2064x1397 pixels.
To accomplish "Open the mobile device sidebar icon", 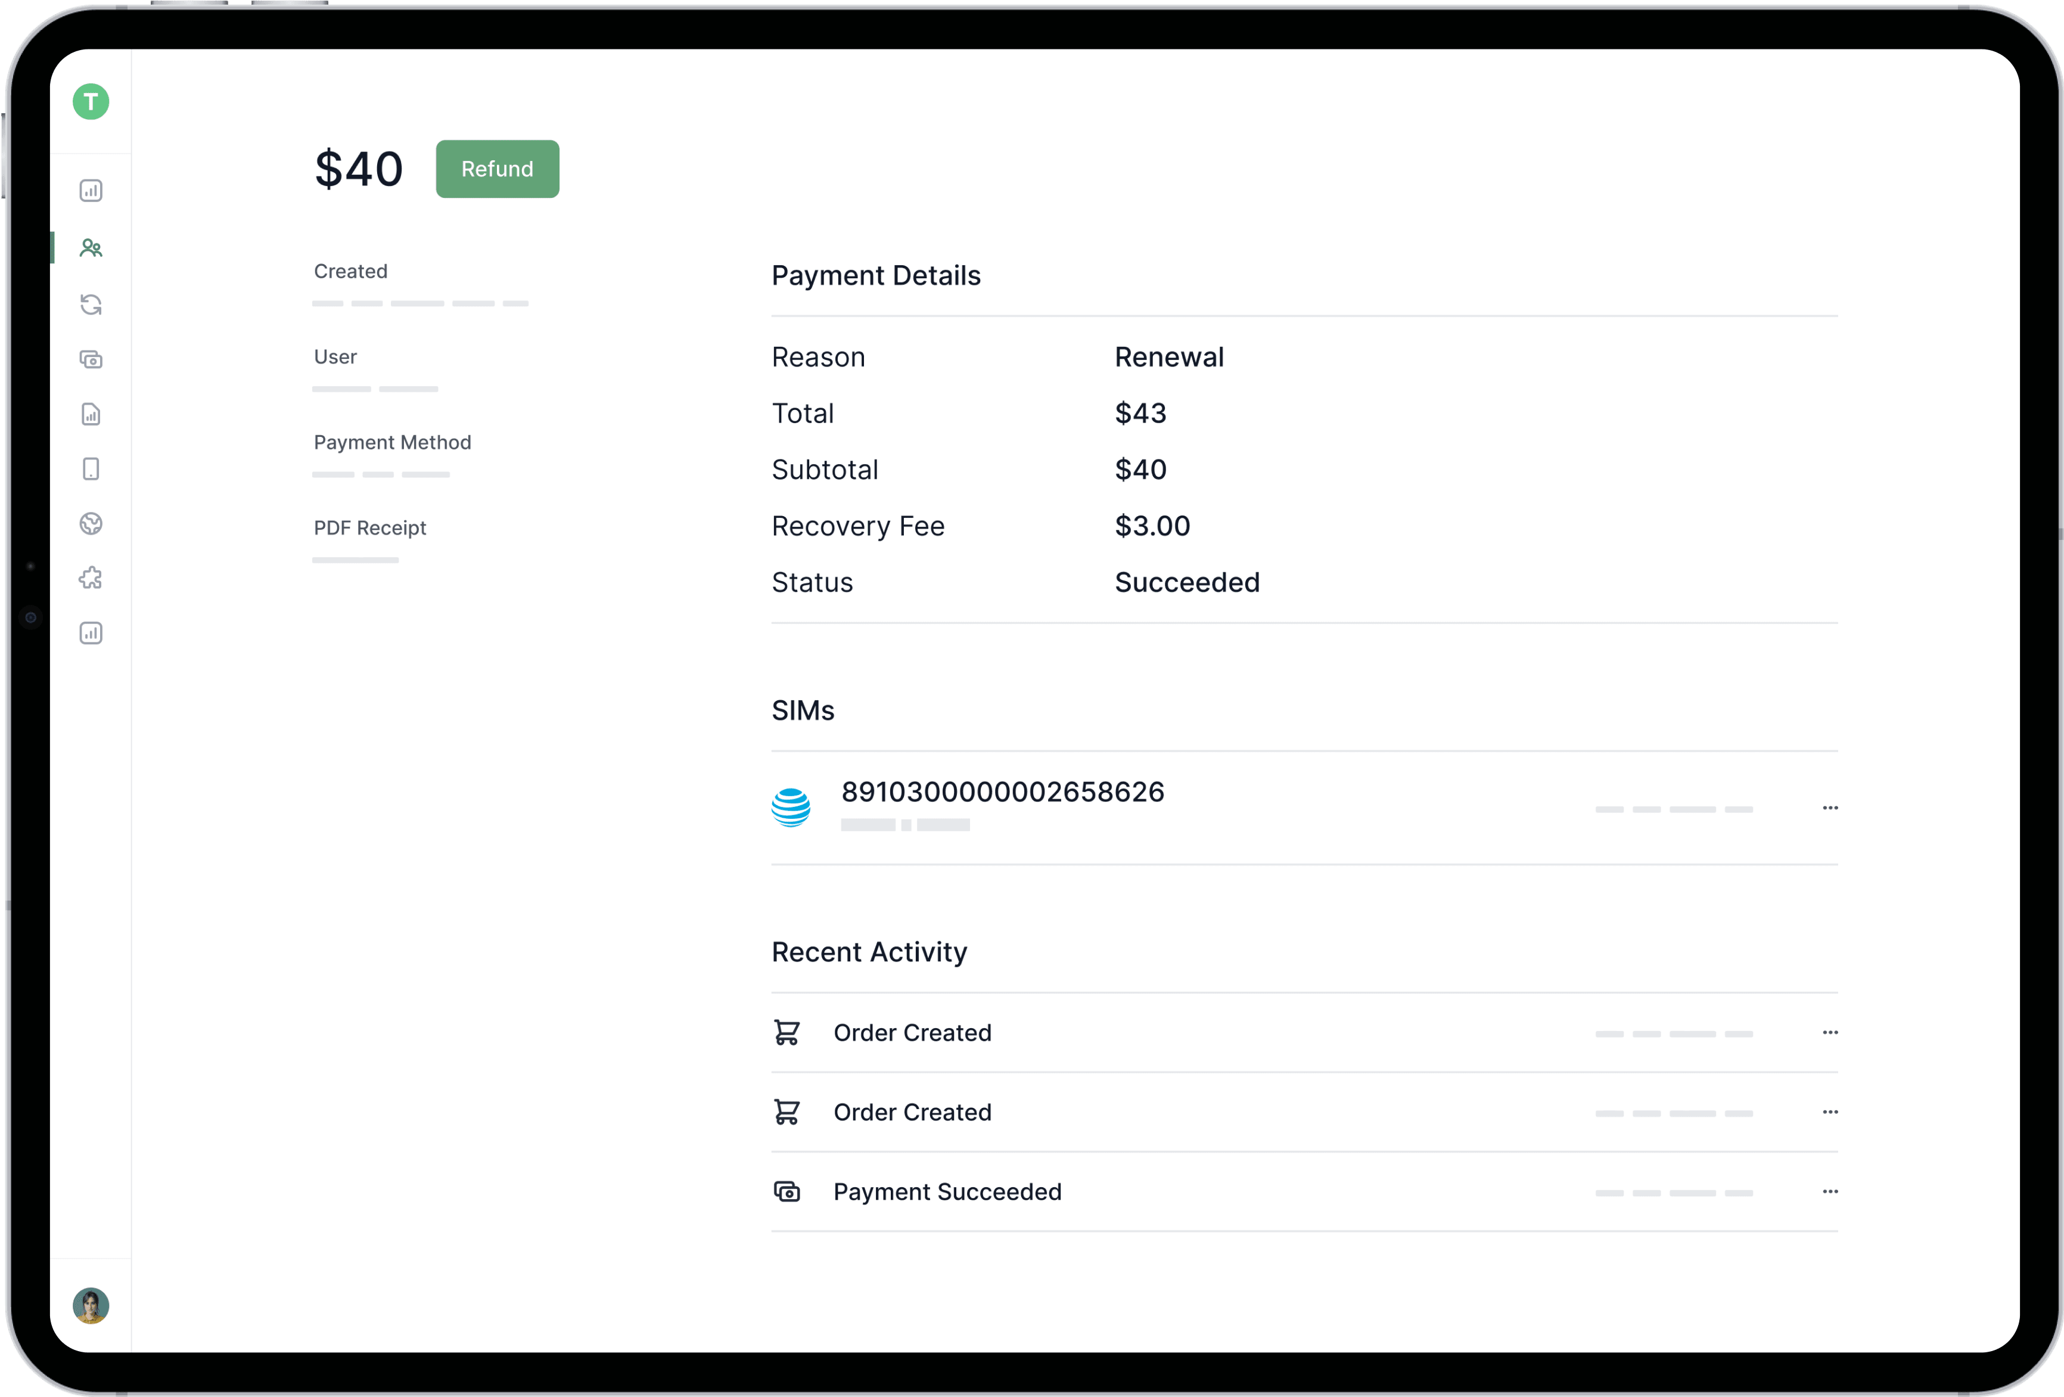I will coord(91,469).
